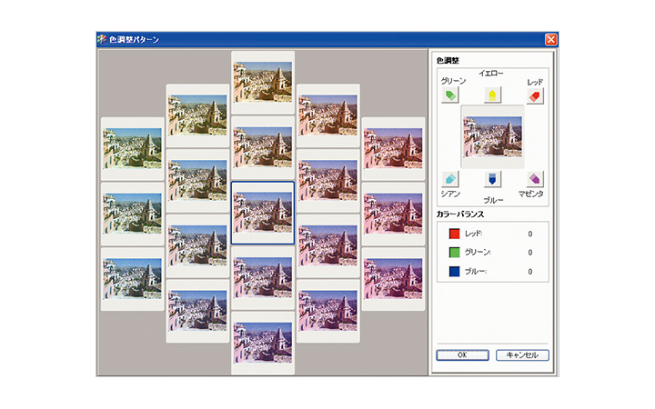The height and width of the screenshot is (409, 655).
Task: Click the yellow (イエロー) color adjustment icon
Action: pyautogui.click(x=492, y=95)
